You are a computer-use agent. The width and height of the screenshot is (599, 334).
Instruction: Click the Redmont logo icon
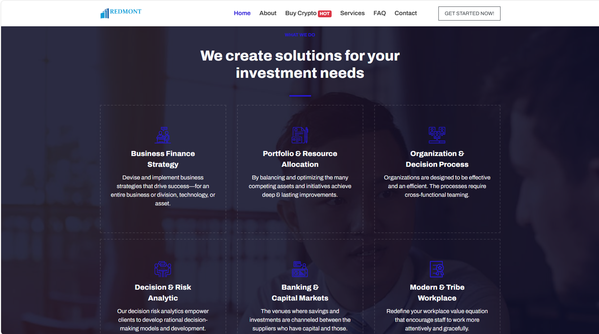[105, 13]
